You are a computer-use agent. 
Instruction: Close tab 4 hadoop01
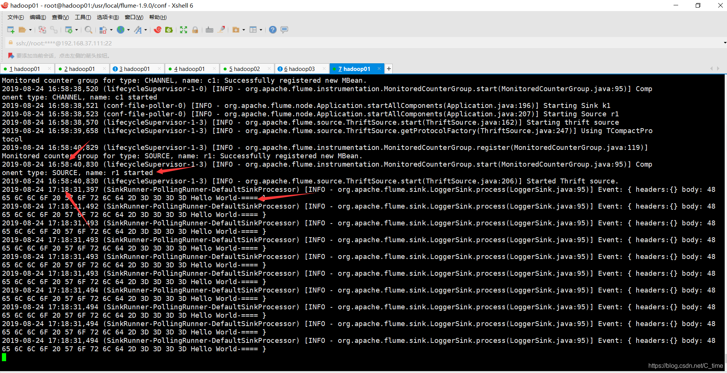[214, 69]
